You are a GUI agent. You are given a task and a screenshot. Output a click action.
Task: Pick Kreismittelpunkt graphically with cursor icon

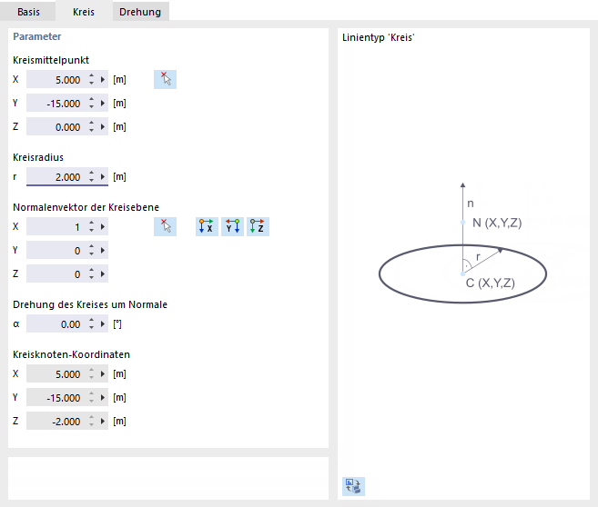click(x=165, y=80)
